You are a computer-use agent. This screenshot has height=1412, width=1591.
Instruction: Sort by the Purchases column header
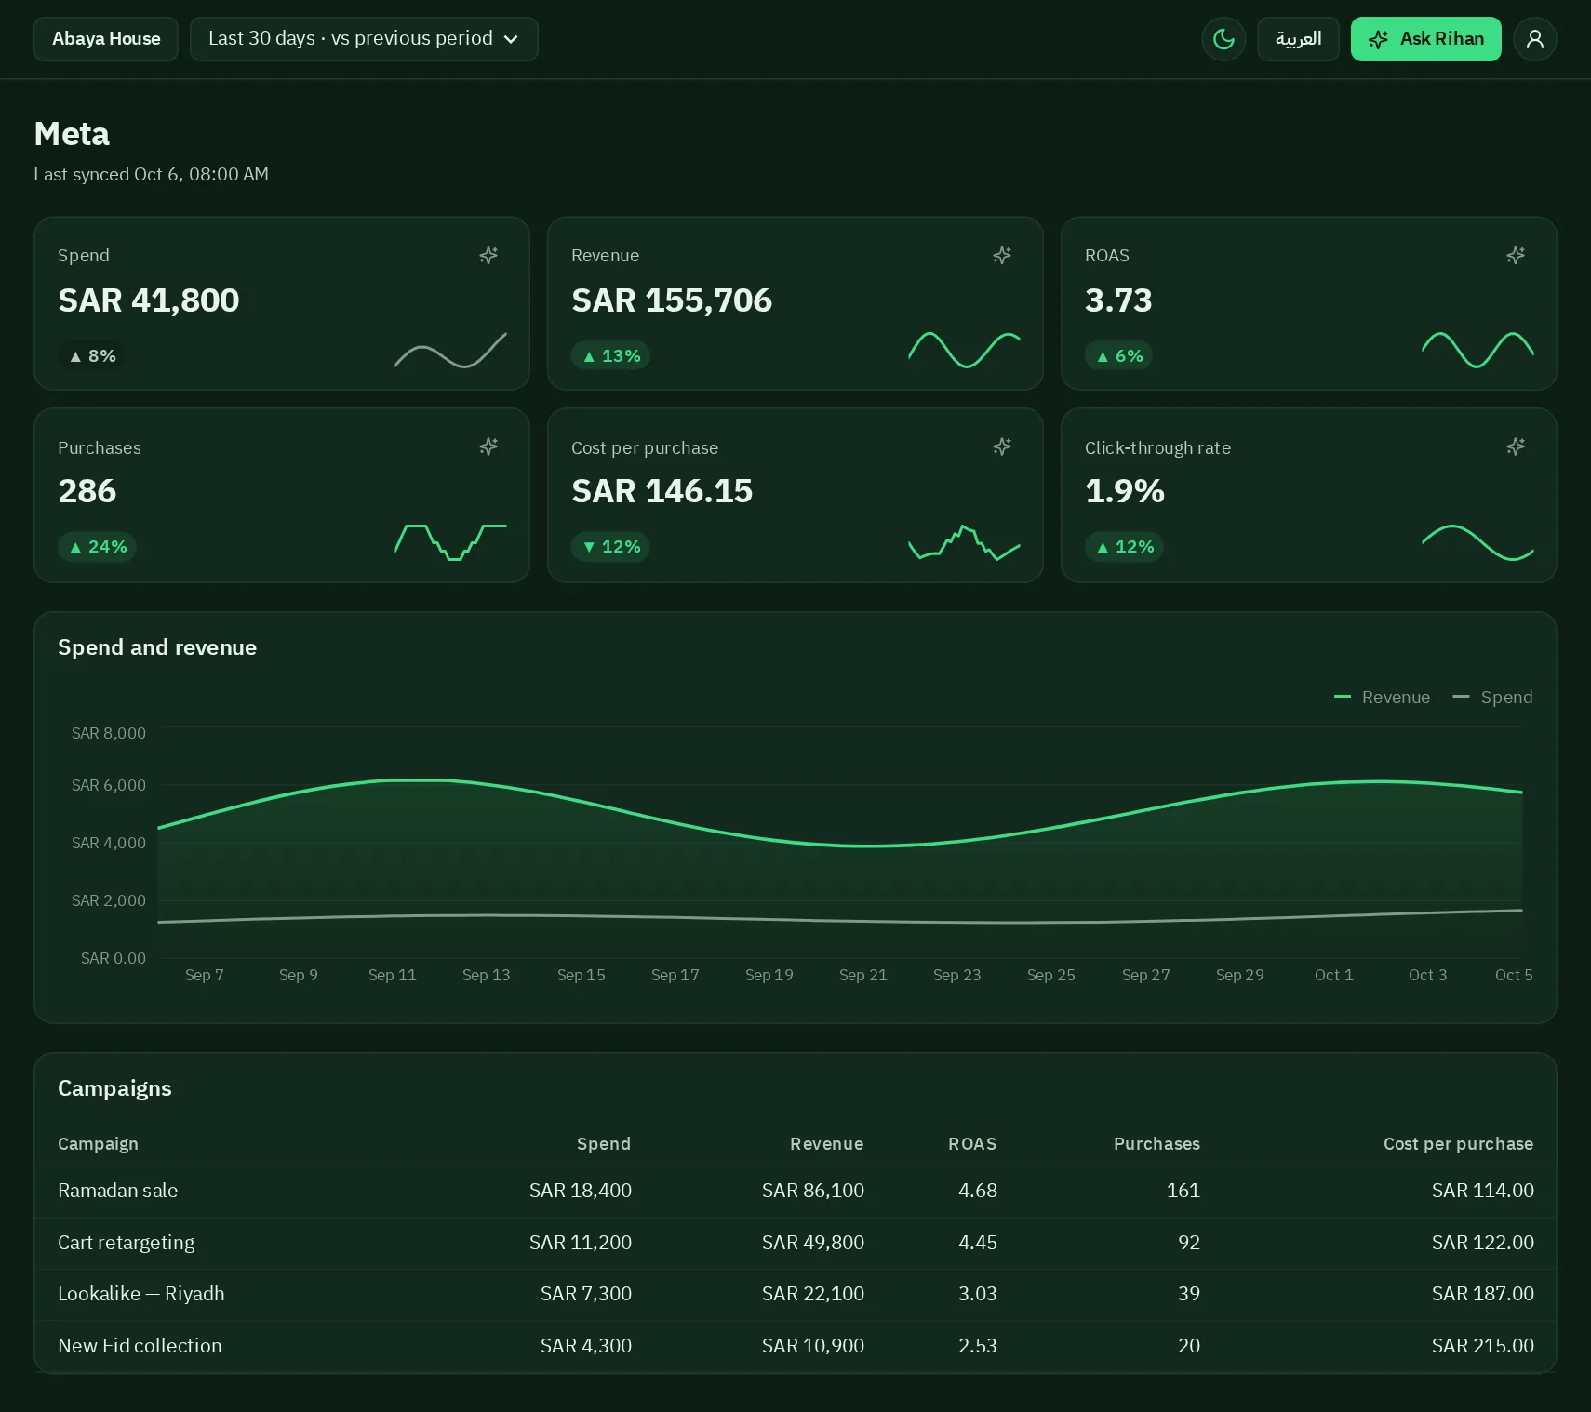pos(1156,1143)
